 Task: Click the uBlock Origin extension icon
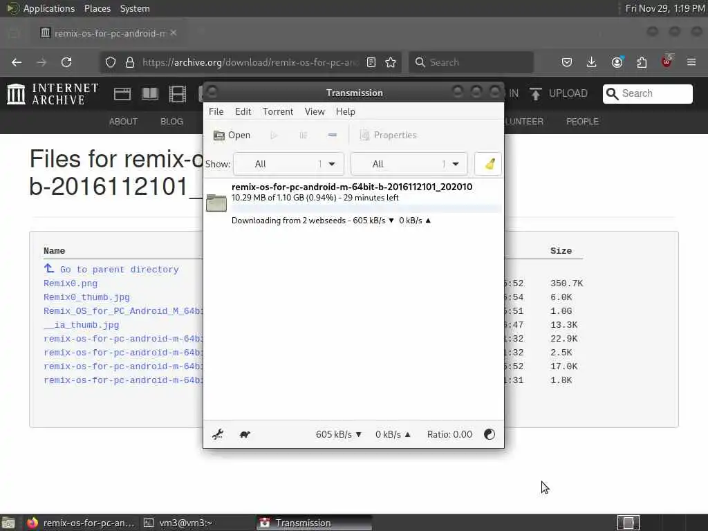click(x=667, y=62)
